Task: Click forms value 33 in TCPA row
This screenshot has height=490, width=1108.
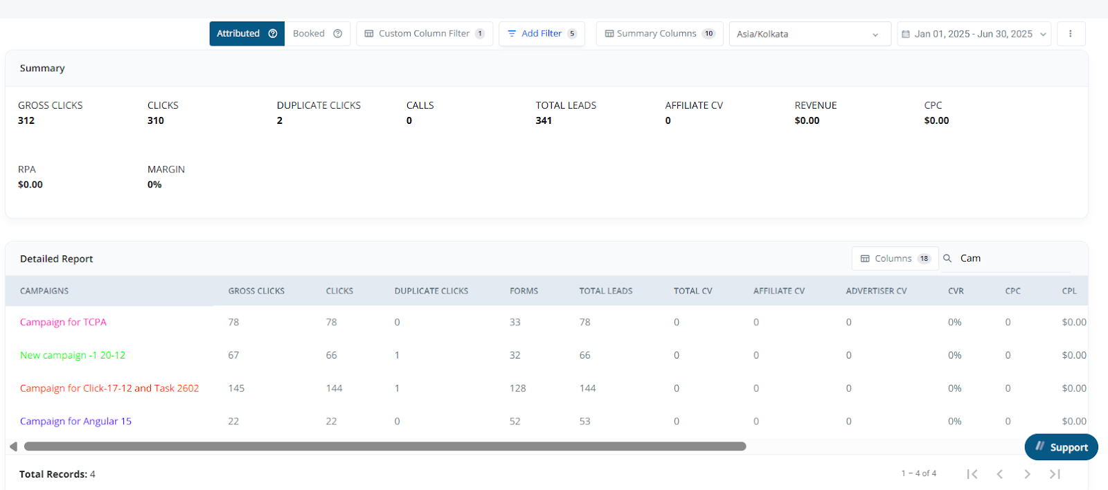Action: click(x=515, y=322)
